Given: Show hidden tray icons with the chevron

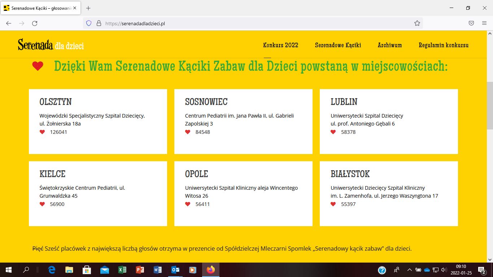Looking at the screenshot, I should point(409,270).
